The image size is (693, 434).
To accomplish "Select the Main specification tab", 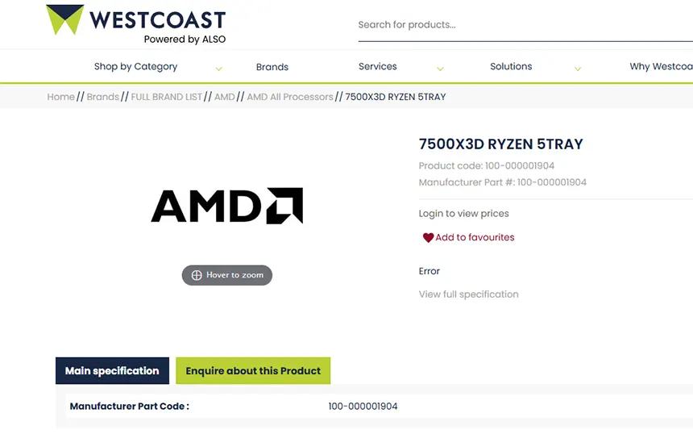I will (x=112, y=371).
